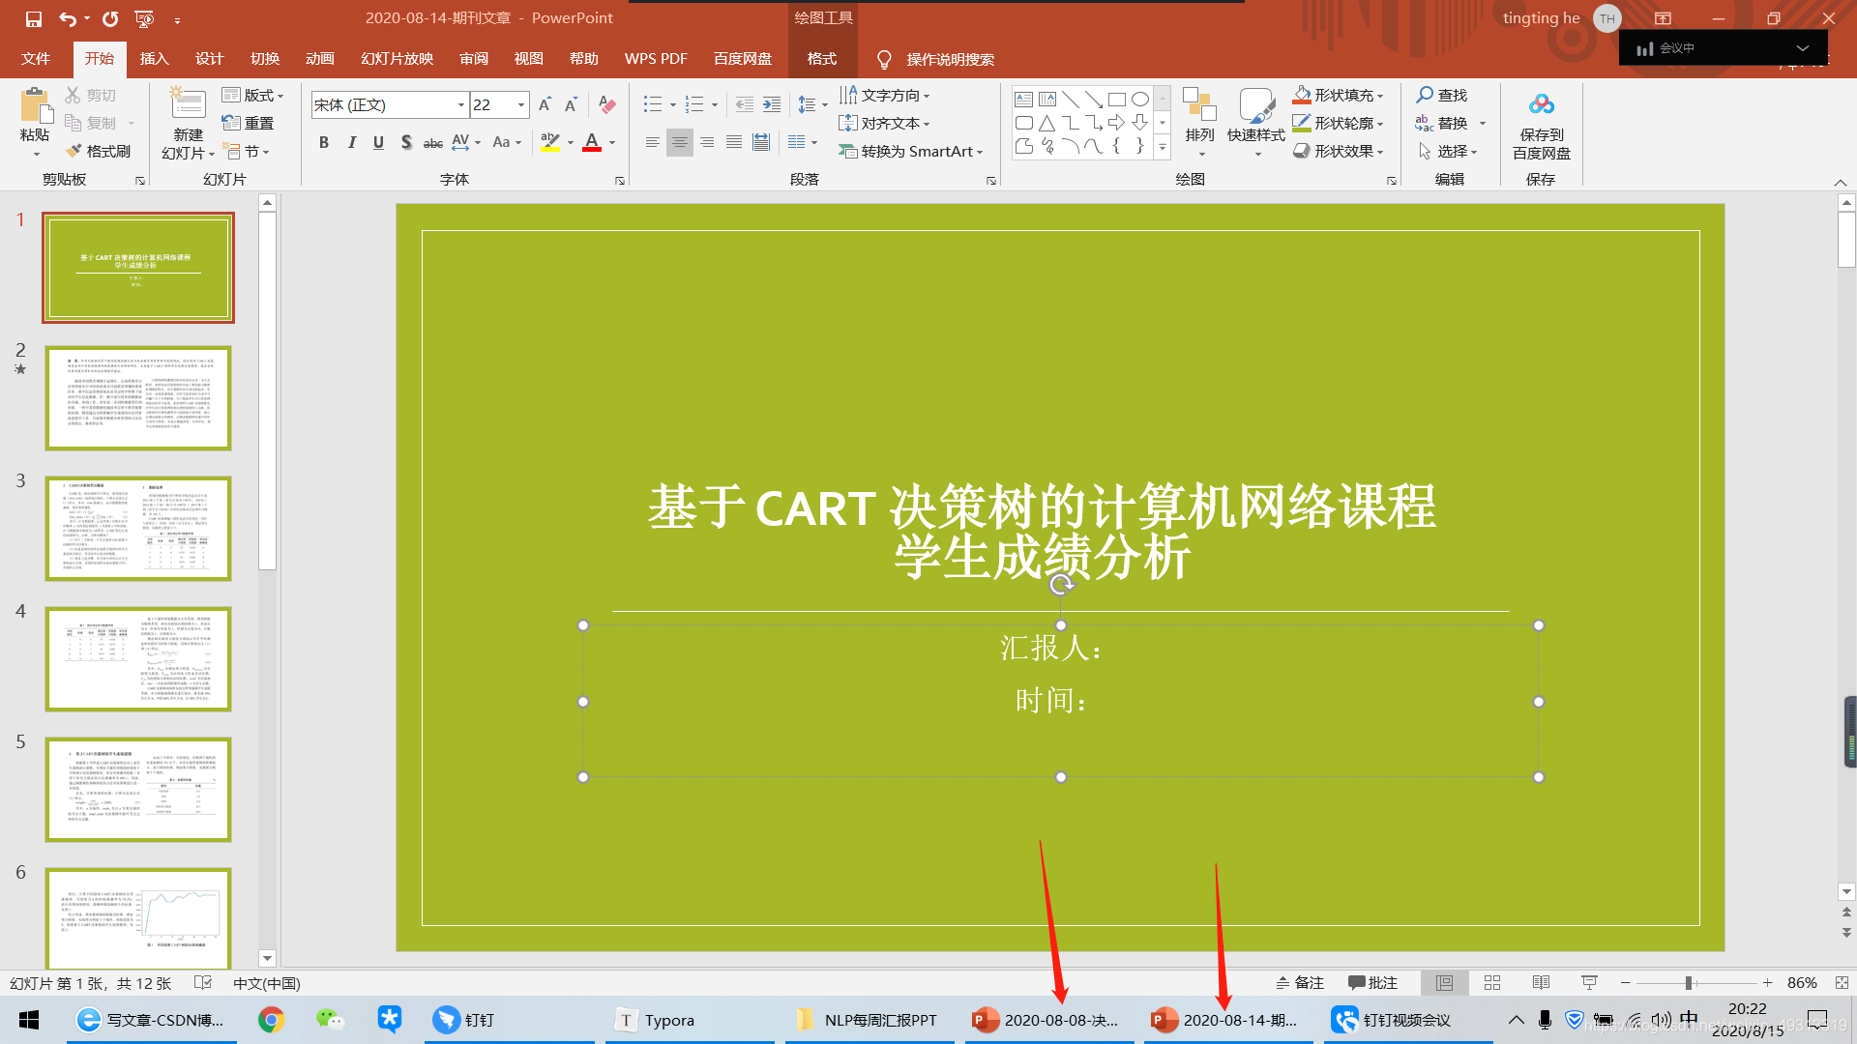Toggle italic text formatting

pos(351,143)
